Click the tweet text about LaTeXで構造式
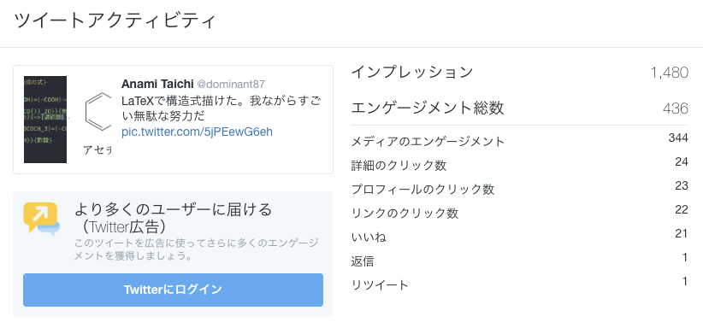Screen dimensions: 703x328 point(221,108)
